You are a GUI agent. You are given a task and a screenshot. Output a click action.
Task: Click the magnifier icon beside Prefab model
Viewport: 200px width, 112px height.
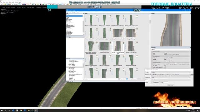191,75
